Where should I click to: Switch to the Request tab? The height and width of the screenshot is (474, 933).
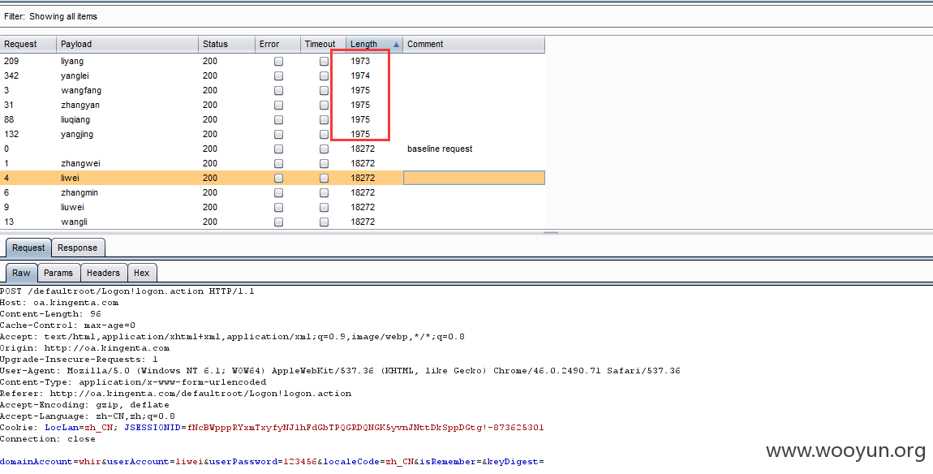(x=28, y=248)
